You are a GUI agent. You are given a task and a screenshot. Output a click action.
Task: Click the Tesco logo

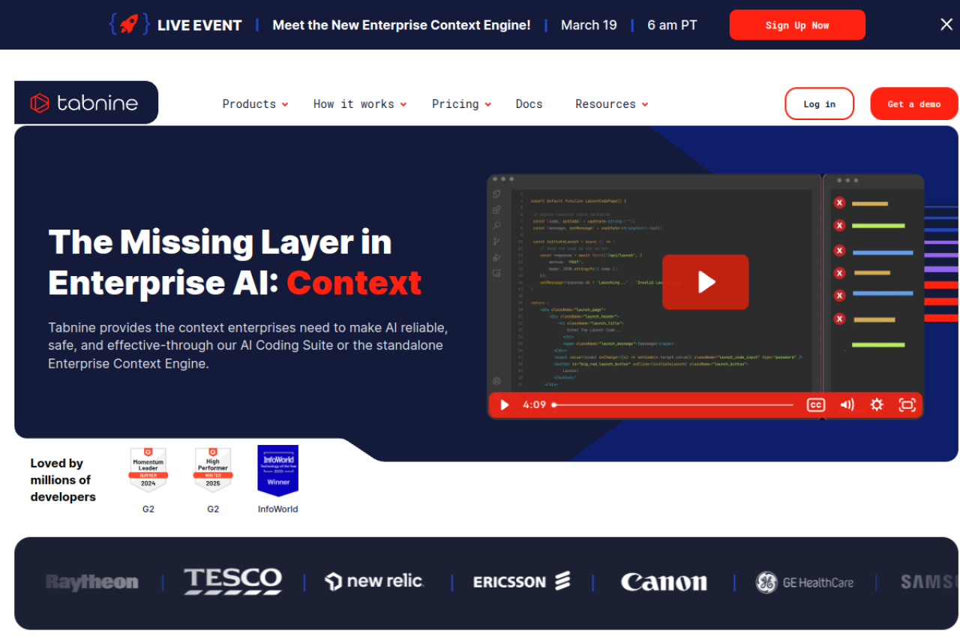[x=233, y=581]
